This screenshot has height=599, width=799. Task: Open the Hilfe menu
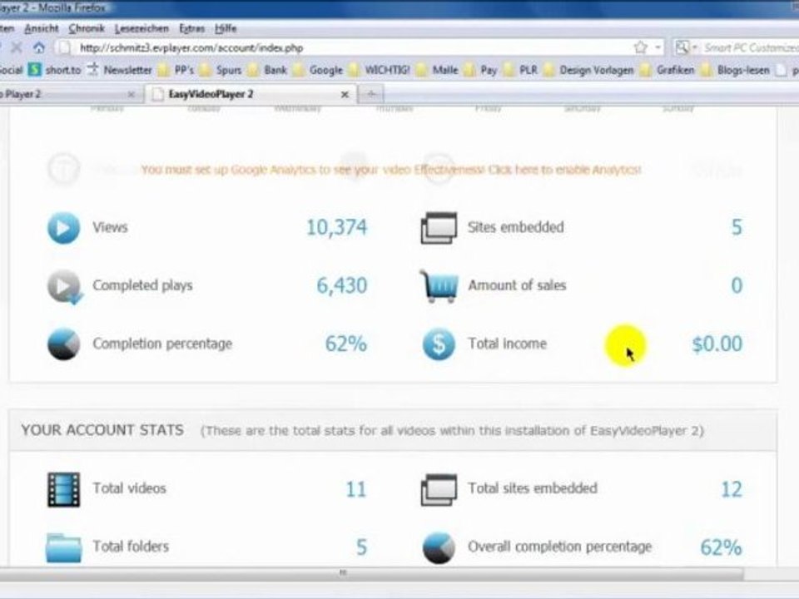tap(226, 28)
